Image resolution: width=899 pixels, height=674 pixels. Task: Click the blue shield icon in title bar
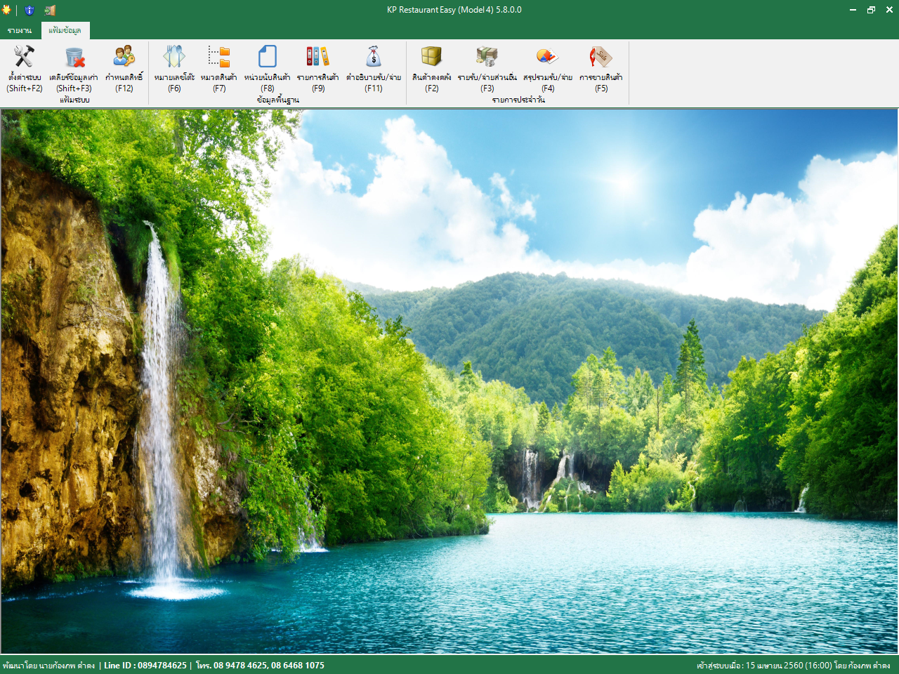point(29,10)
